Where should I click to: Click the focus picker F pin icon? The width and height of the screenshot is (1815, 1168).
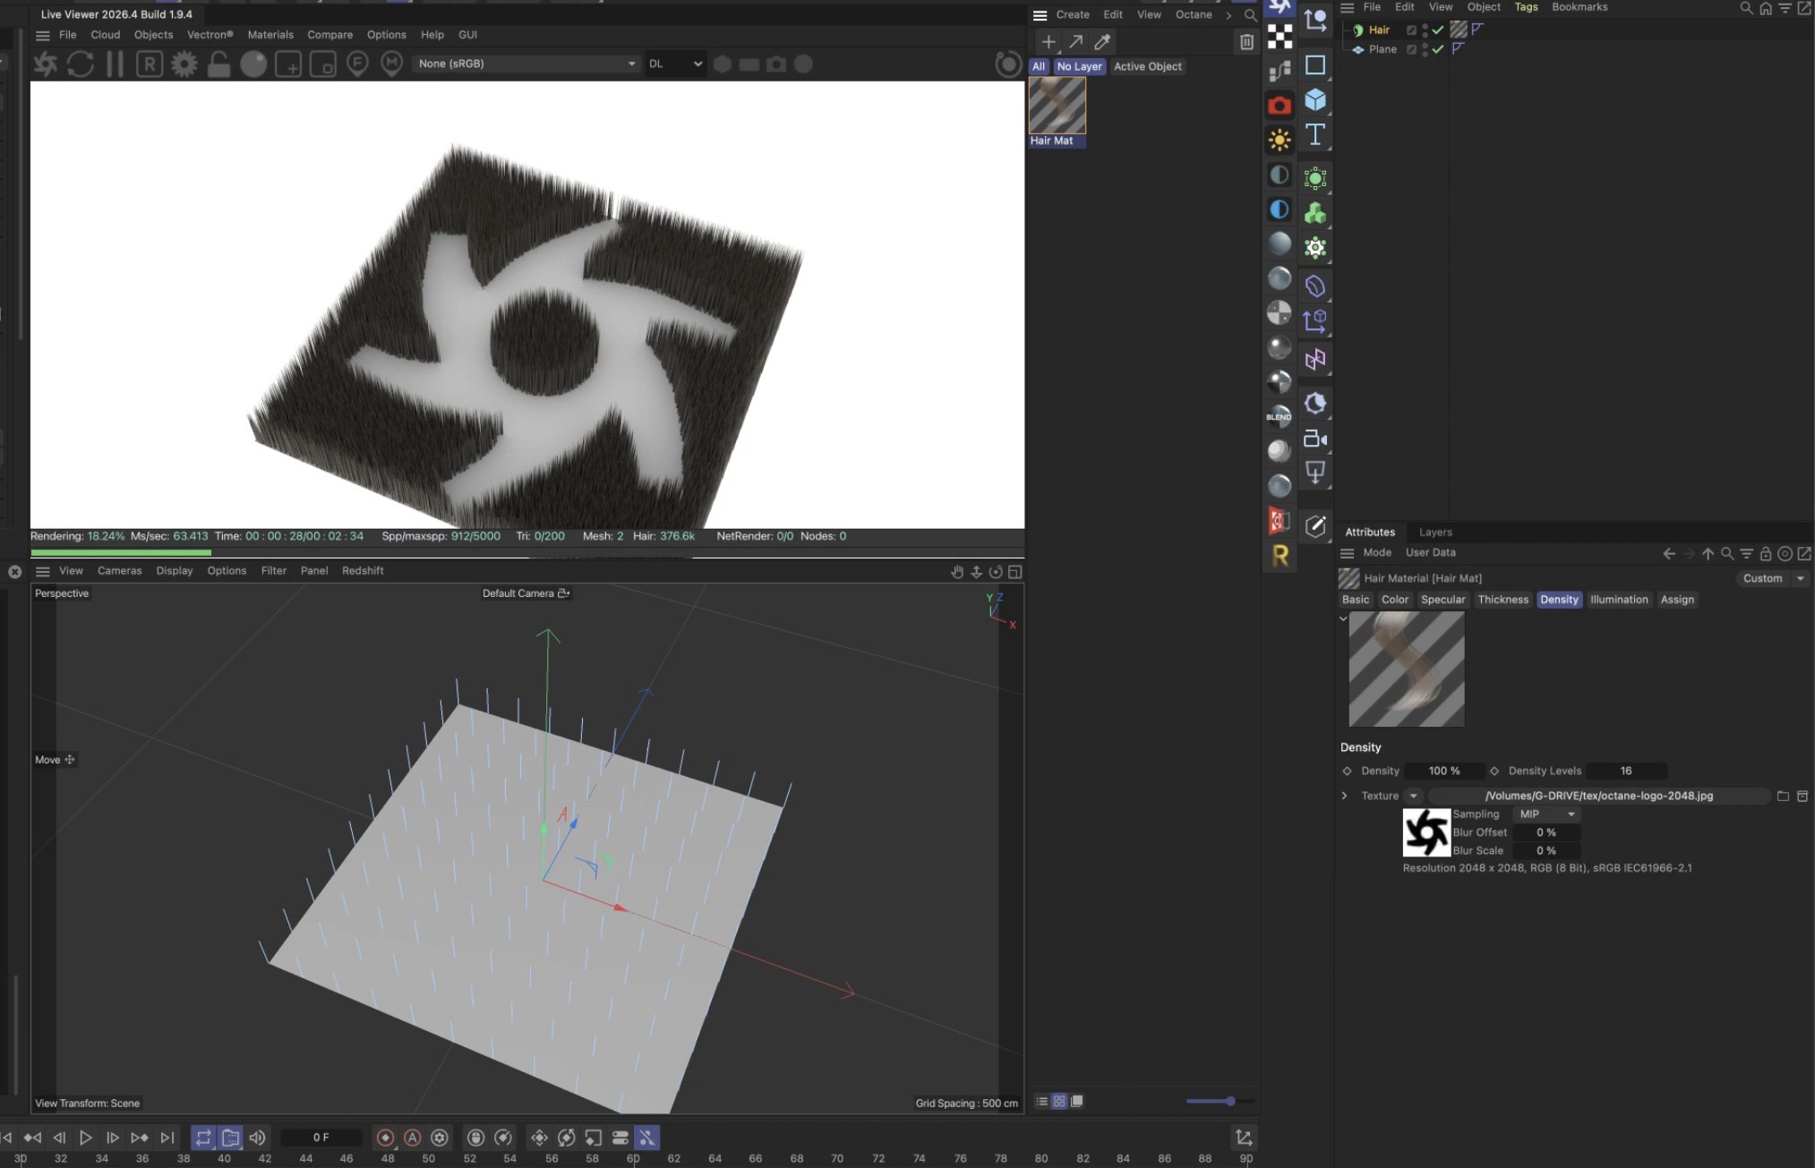coord(357,64)
